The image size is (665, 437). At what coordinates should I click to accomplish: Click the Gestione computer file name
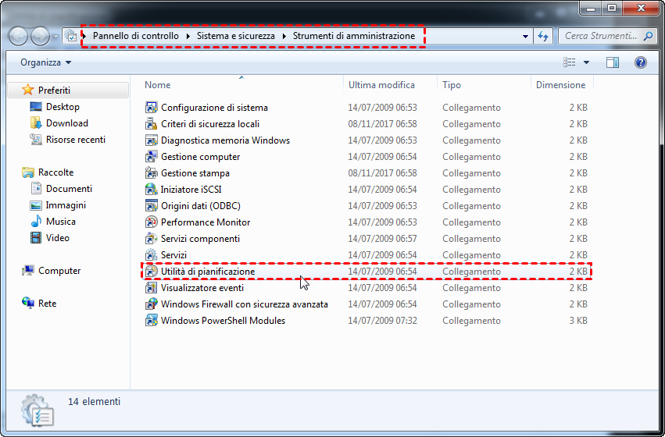point(201,157)
